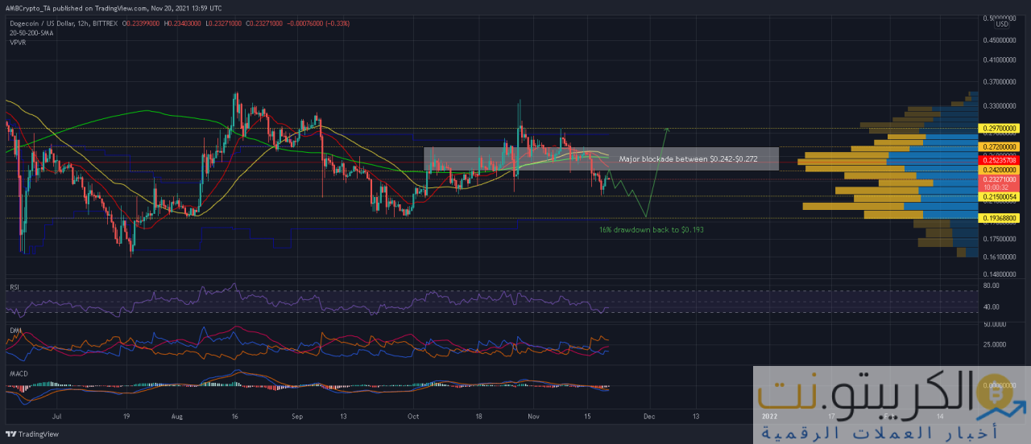Click the yellow 0.21500054 price label

pyautogui.click(x=1000, y=197)
